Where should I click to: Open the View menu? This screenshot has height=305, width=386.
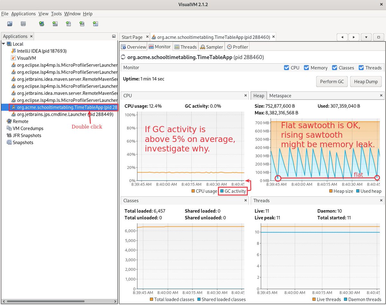pyautogui.click(x=43, y=13)
